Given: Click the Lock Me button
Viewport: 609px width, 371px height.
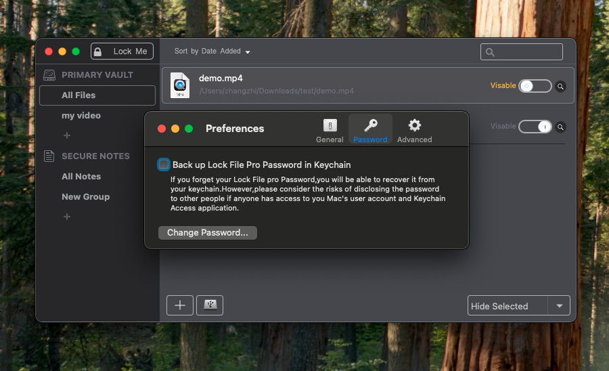Looking at the screenshot, I should click(122, 51).
